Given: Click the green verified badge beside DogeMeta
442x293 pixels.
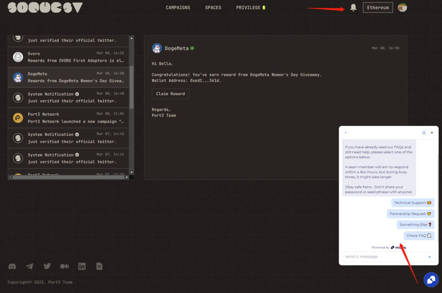Looking at the screenshot, I should tap(192, 48).
